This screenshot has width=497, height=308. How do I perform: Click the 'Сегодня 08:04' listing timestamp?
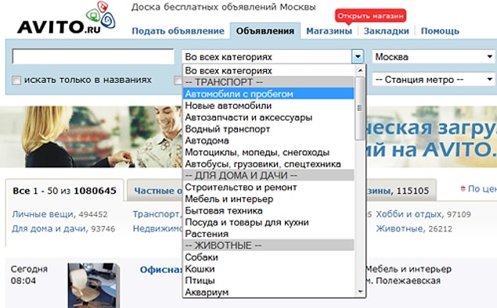click(x=29, y=274)
